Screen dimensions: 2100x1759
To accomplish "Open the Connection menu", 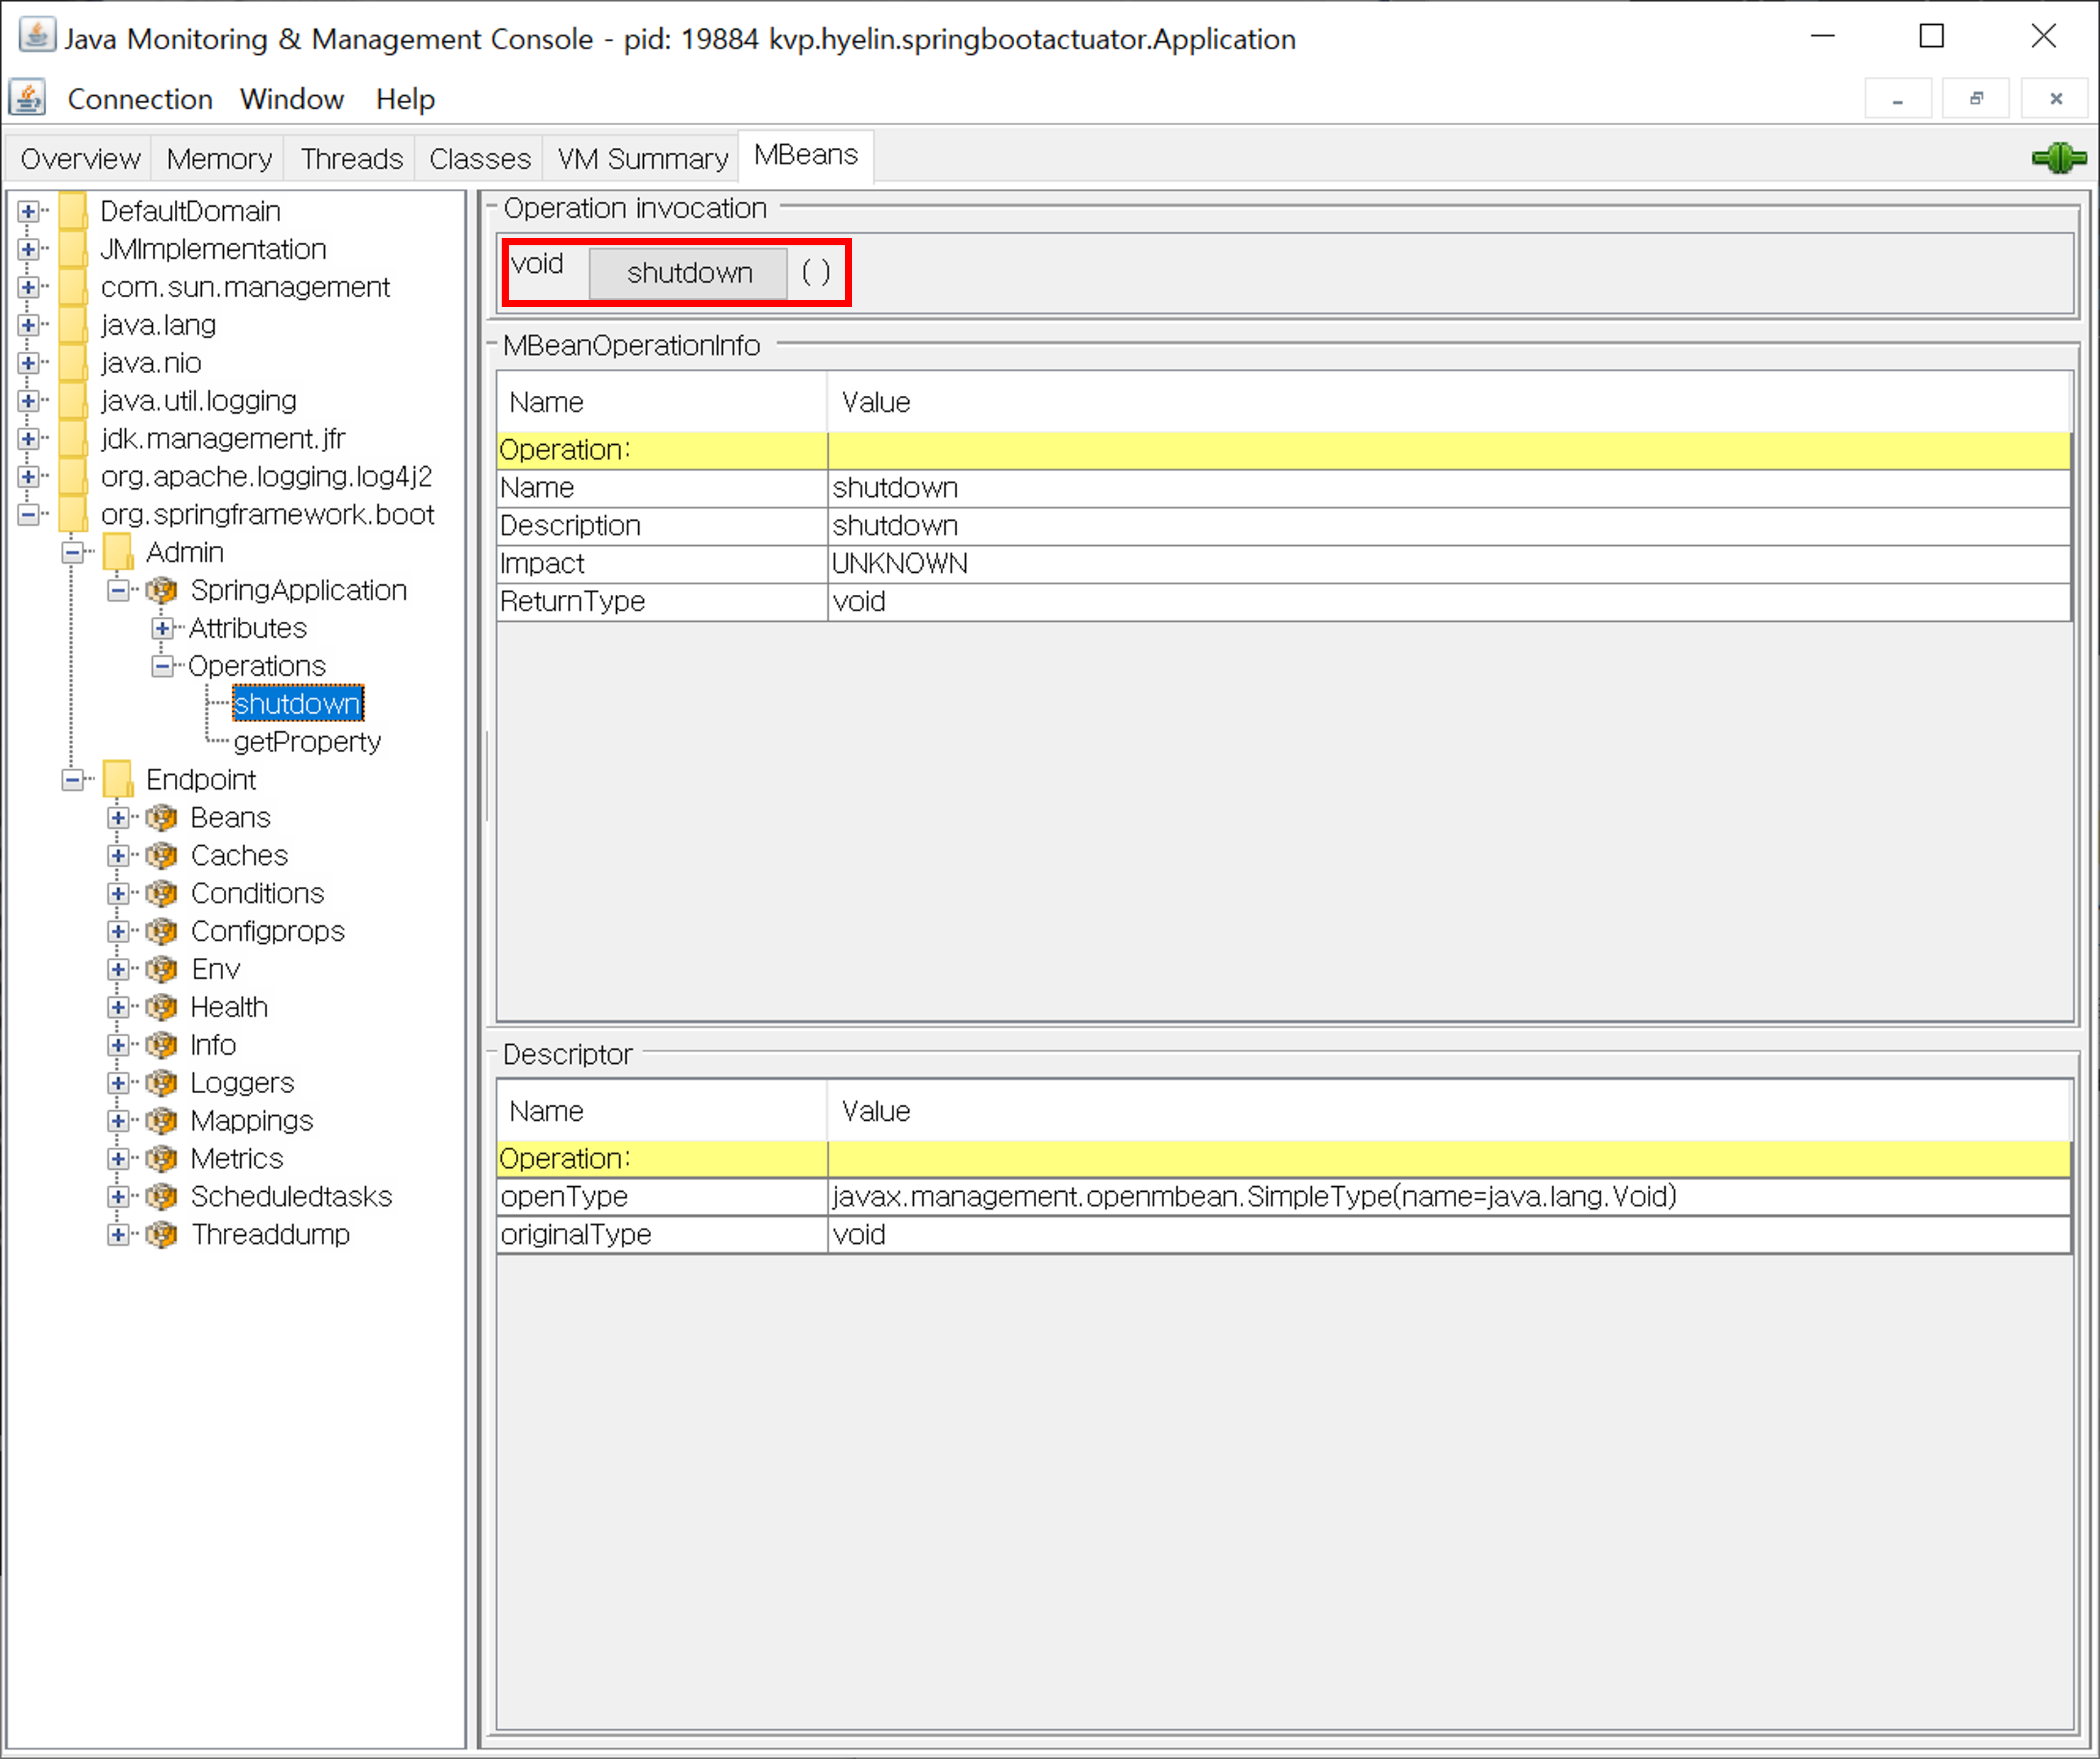I will click(x=140, y=99).
